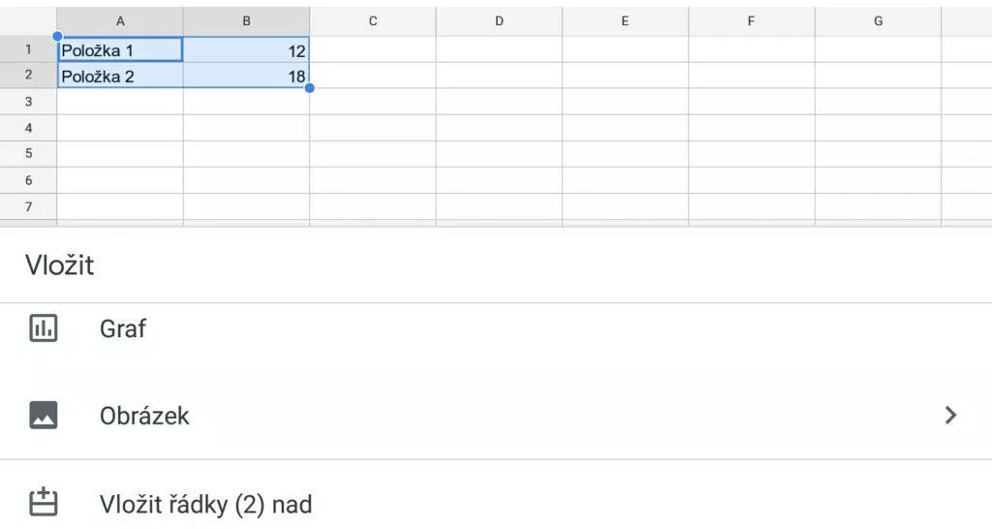Click the insert rows above icon
The width and height of the screenshot is (992, 529).
point(43,503)
